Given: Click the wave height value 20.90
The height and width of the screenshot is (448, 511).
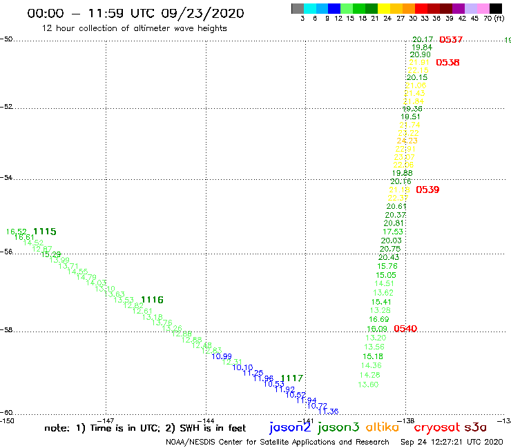Looking at the screenshot, I should pyautogui.click(x=421, y=55).
